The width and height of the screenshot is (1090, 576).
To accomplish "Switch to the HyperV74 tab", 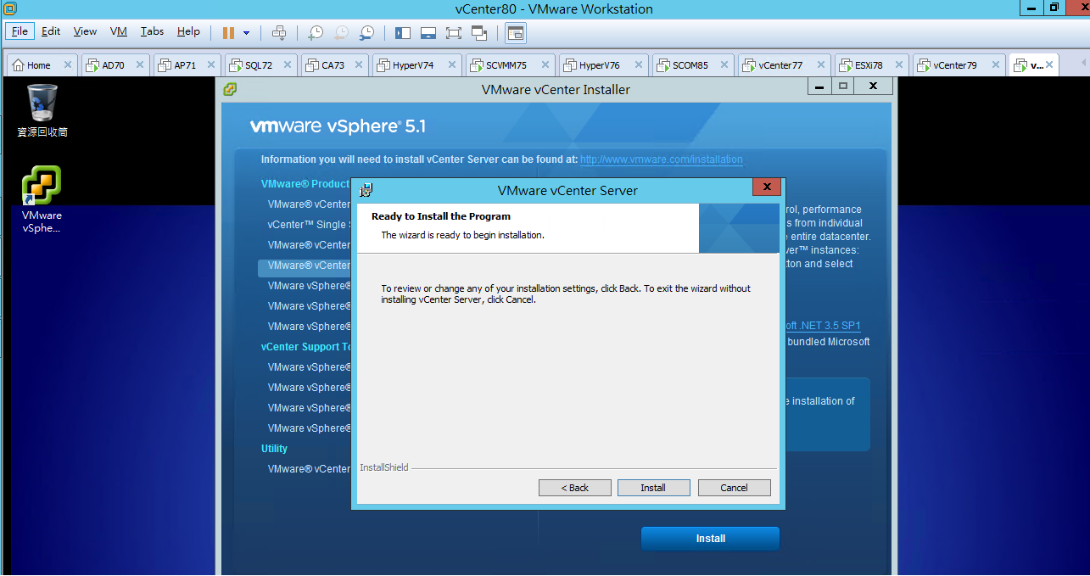I will tap(417, 65).
